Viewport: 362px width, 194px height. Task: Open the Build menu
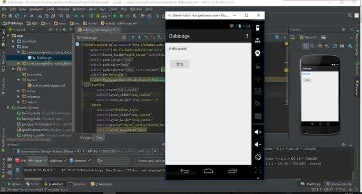click(x=93, y=9)
